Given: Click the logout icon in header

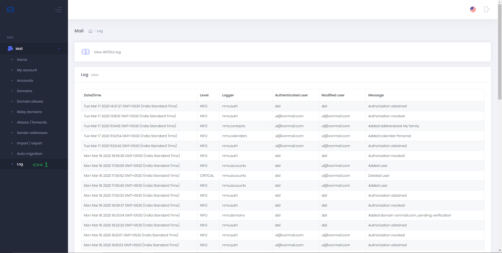Looking at the screenshot, I should (486, 9).
